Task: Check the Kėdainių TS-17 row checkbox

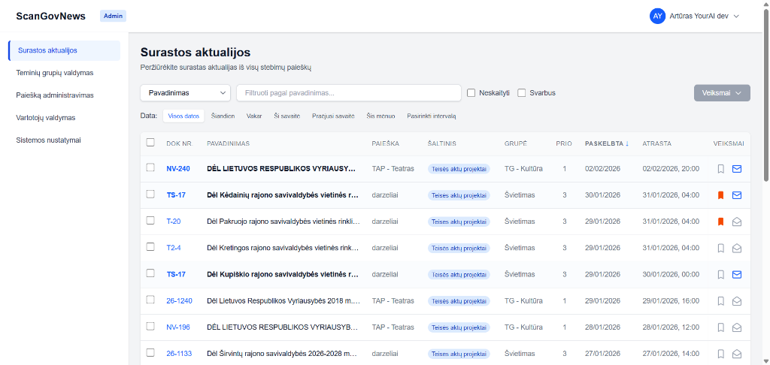Action: pyautogui.click(x=150, y=195)
